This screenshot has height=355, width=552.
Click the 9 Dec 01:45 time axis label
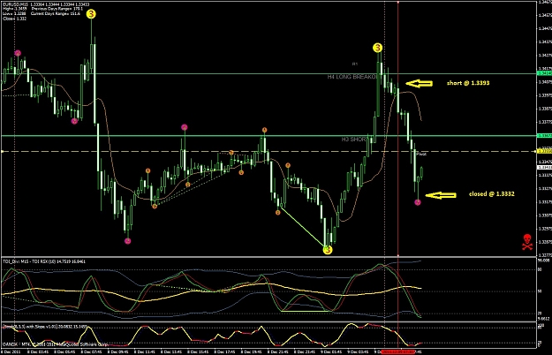331,351
